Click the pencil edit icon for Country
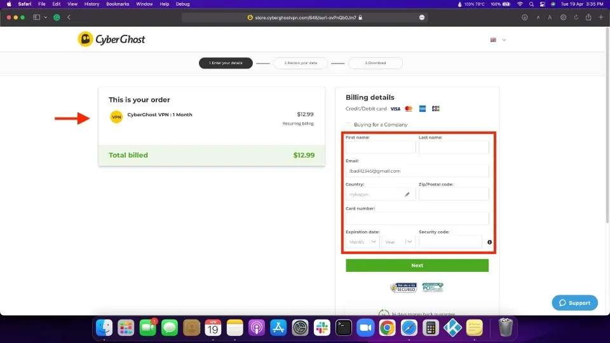Viewport: 610px width, 343px height. (x=407, y=194)
